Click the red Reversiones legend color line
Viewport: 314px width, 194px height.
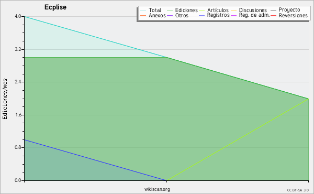[273, 15]
